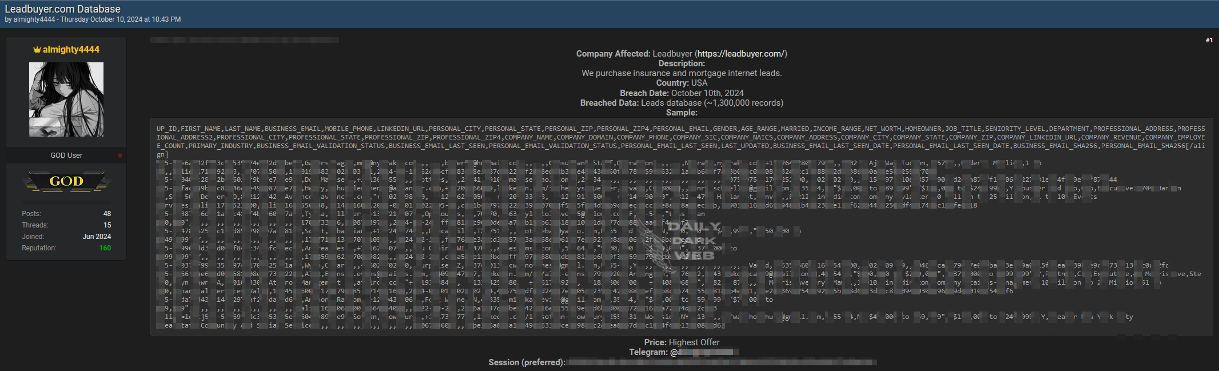
Task: View the reputation score 160
Action: pyautogui.click(x=105, y=248)
